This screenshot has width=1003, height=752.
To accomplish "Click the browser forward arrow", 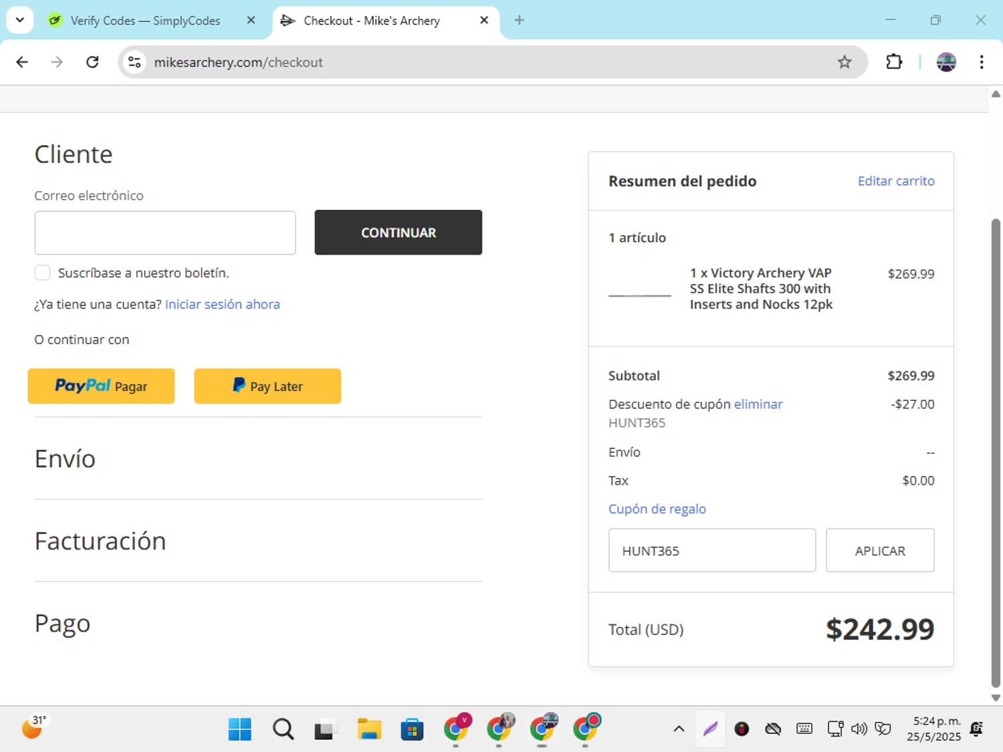I will click(x=57, y=62).
